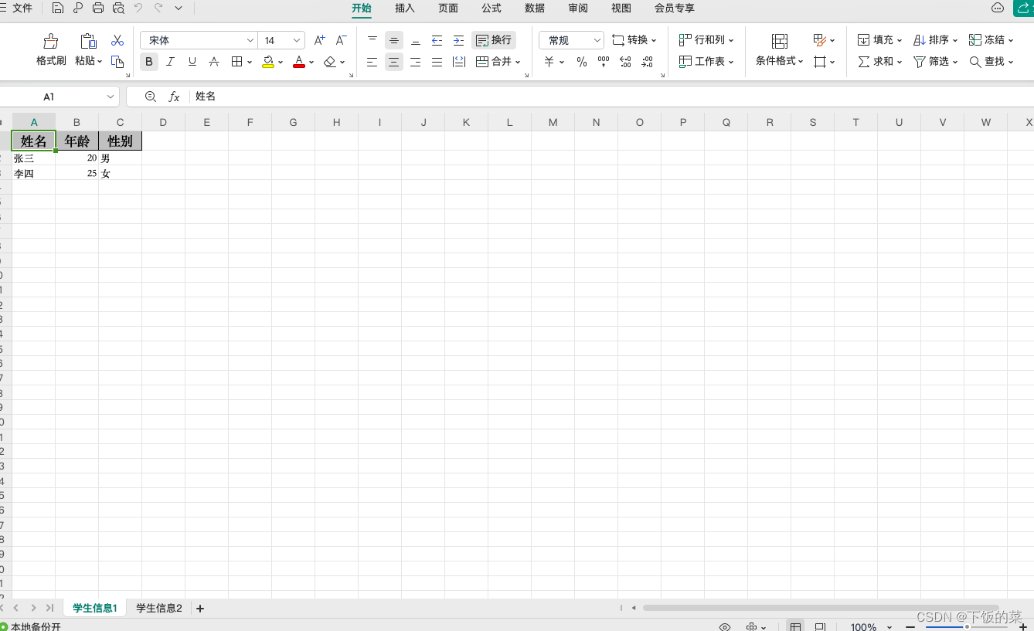Switch to the 插入 (Insert) tab
Screen dimensions: 1034x631
[x=405, y=8]
